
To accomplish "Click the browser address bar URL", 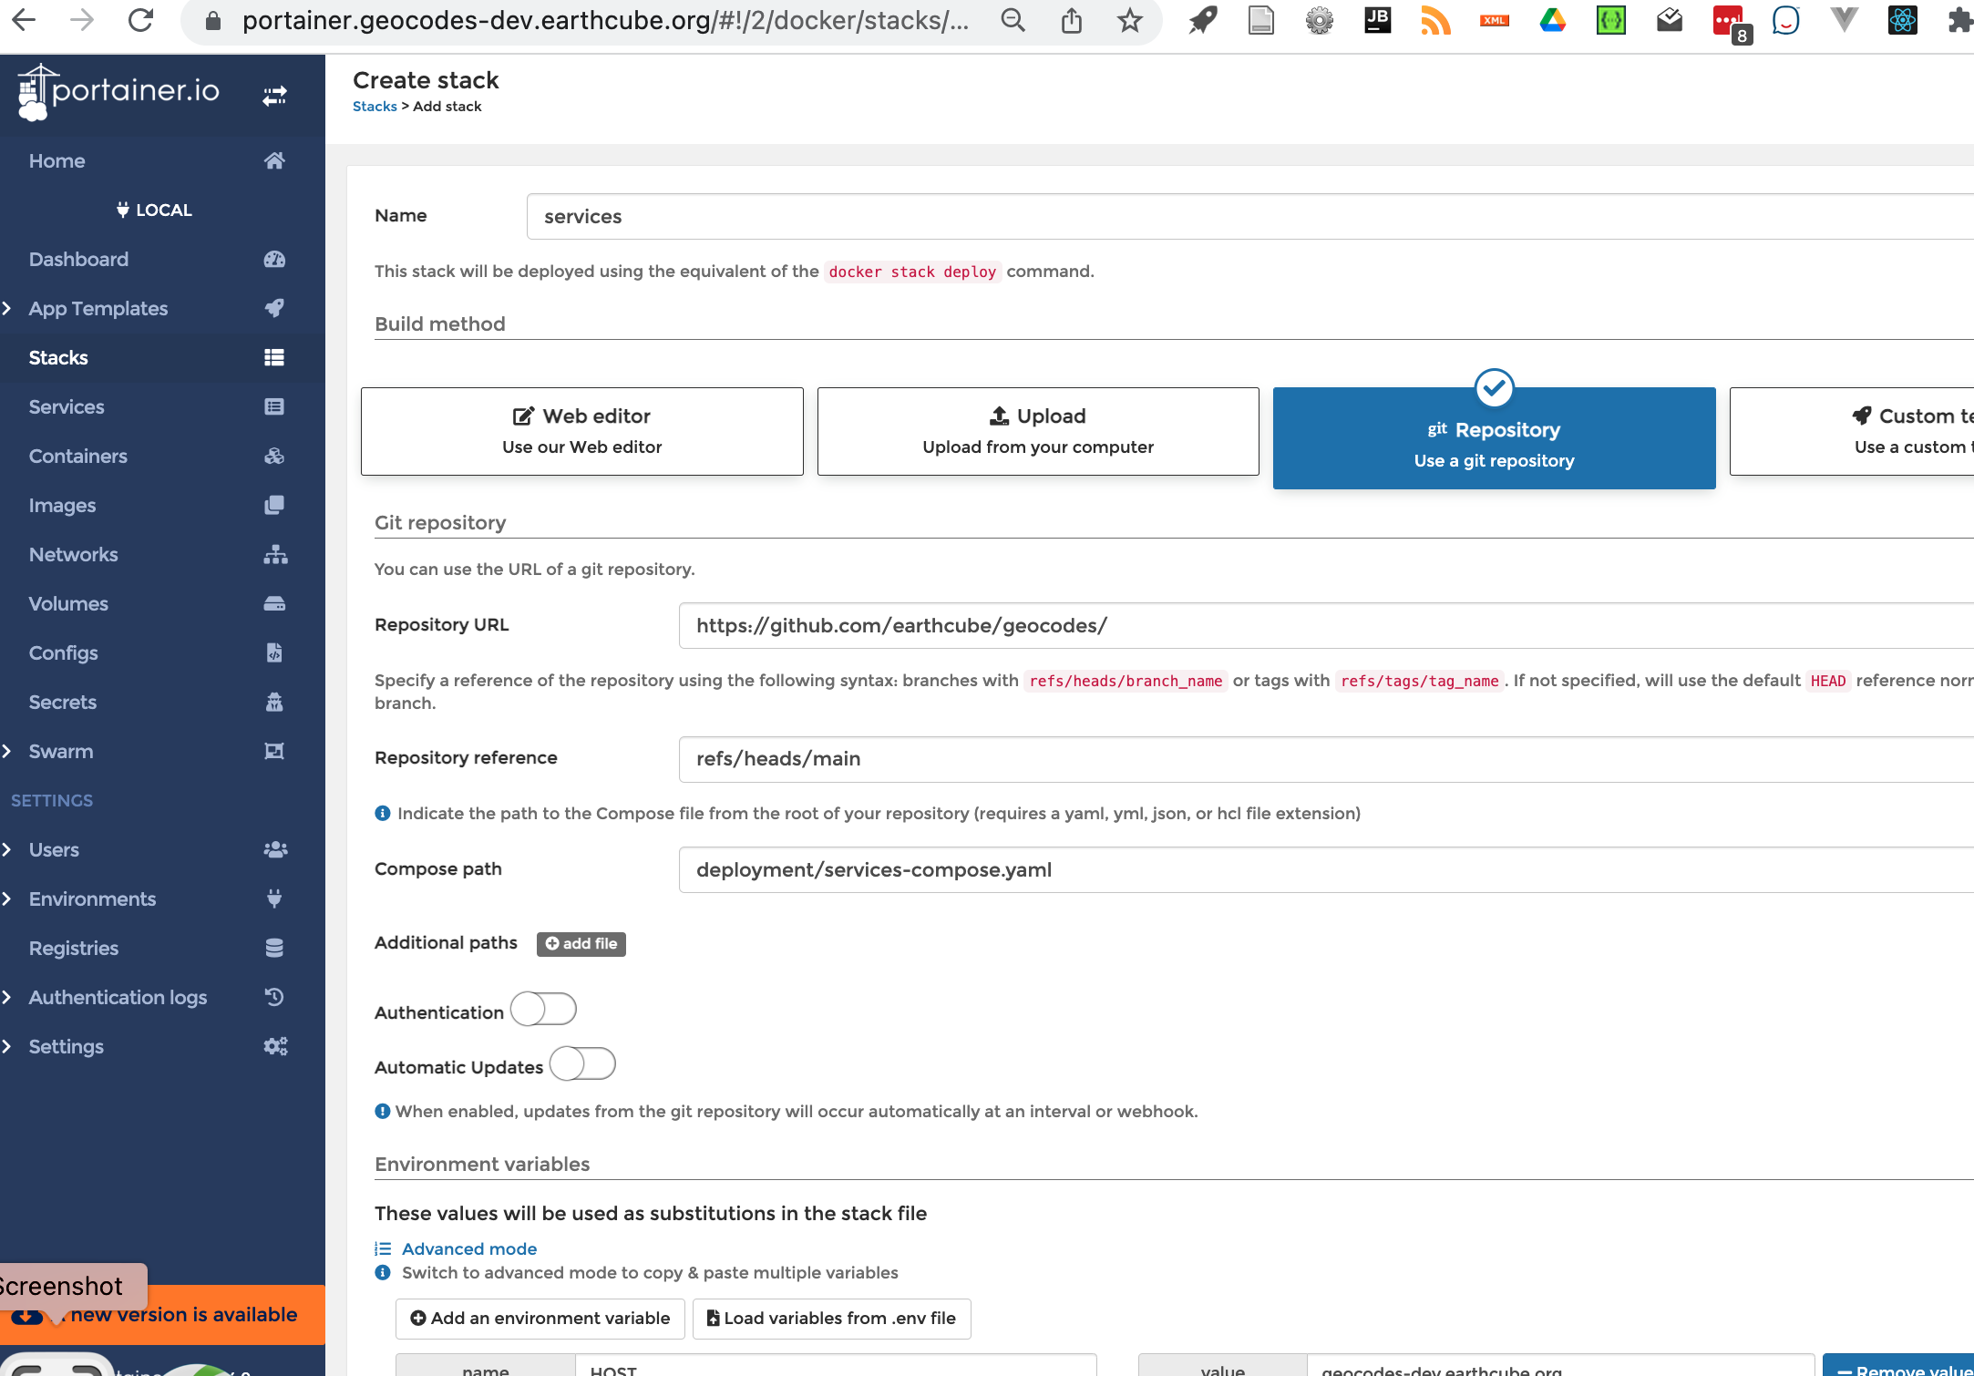I will pos(605,20).
